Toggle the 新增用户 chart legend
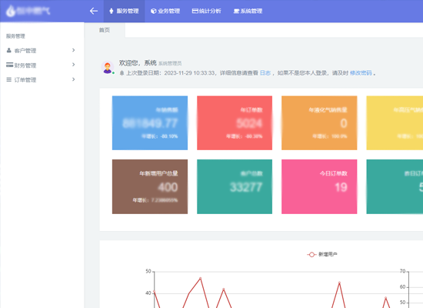 [x=322, y=255]
